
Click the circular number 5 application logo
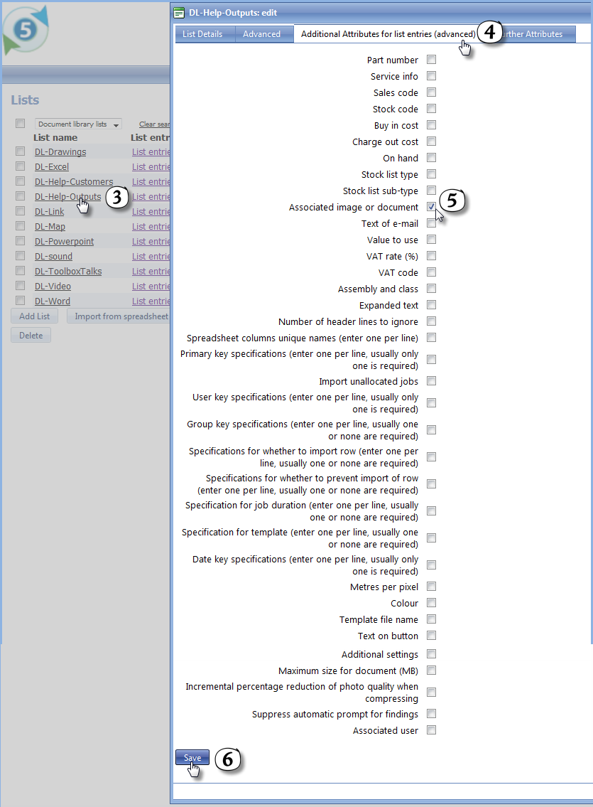tap(26, 30)
